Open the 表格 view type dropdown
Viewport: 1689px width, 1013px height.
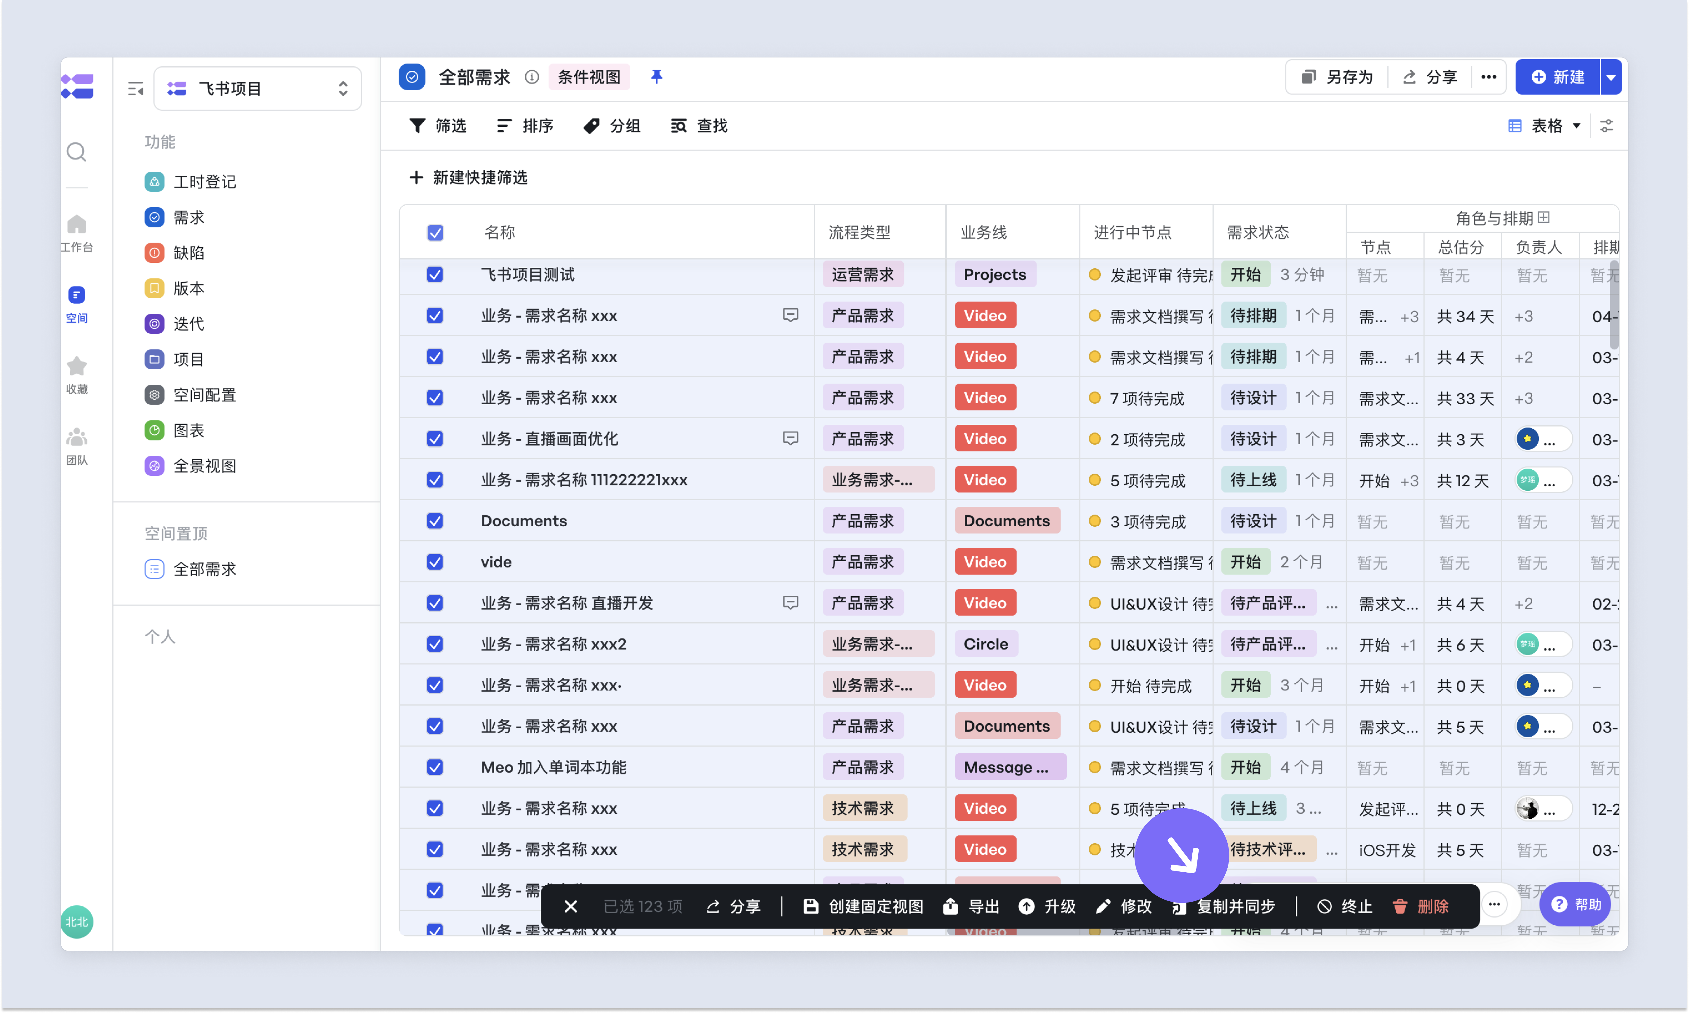(1544, 126)
